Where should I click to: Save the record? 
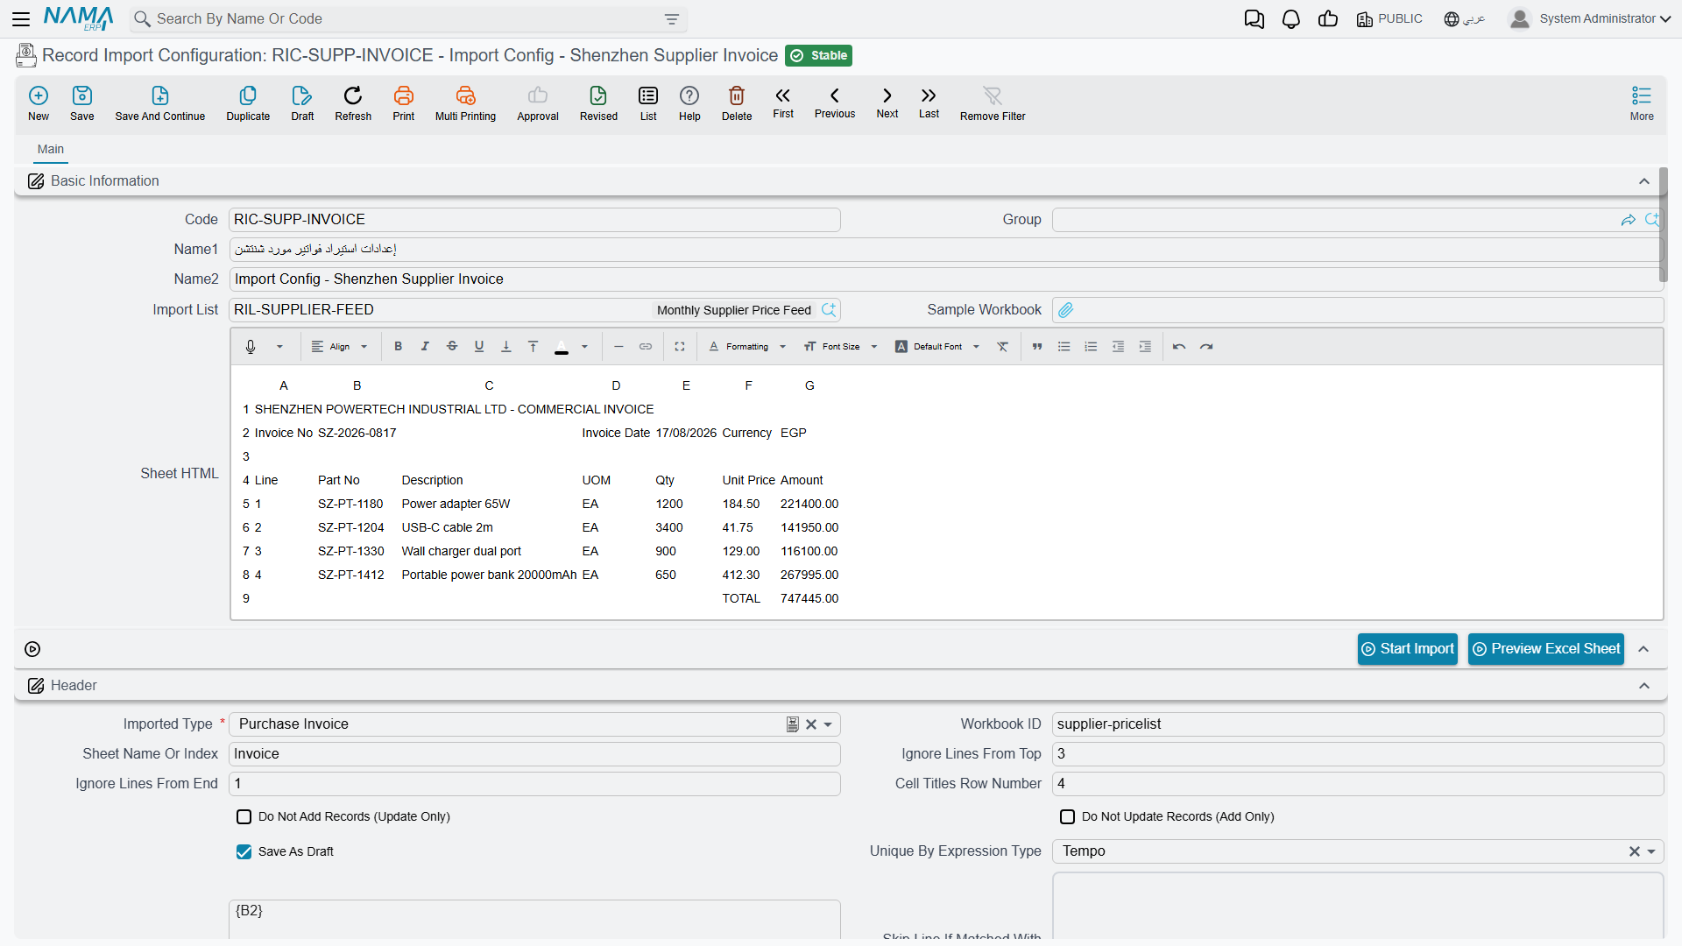tap(82, 103)
